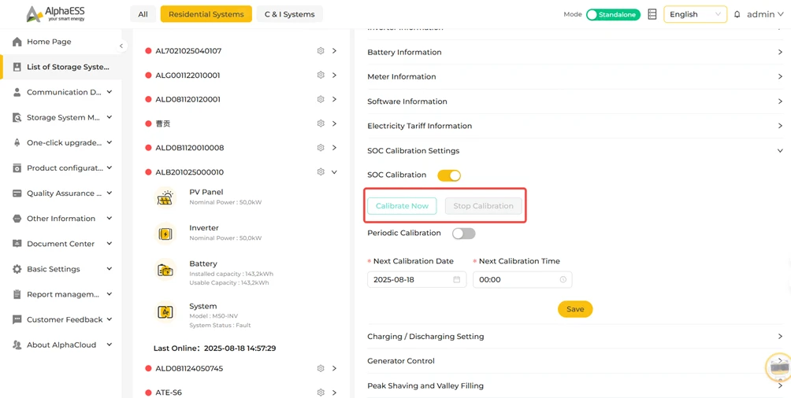Image resolution: width=791 pixels, height=398 pixels.
Task: Click the Save button
Action: coord(575,309)
